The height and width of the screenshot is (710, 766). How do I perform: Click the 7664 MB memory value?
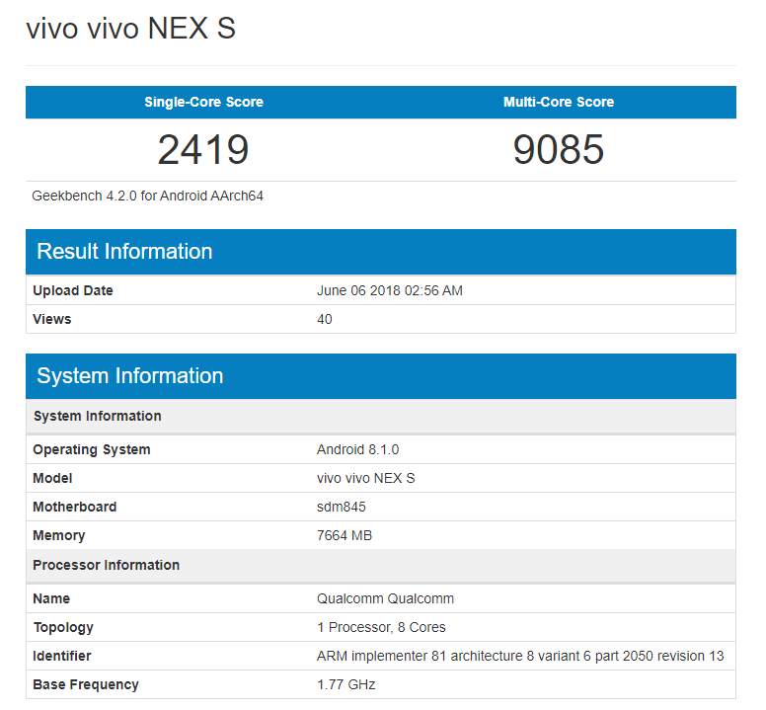click(344, 535)
